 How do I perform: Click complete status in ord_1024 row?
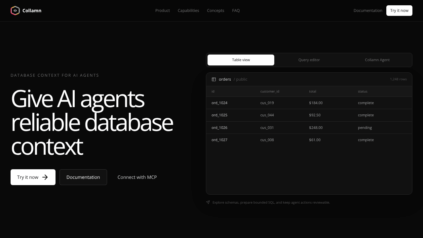[x=366, y=103]
